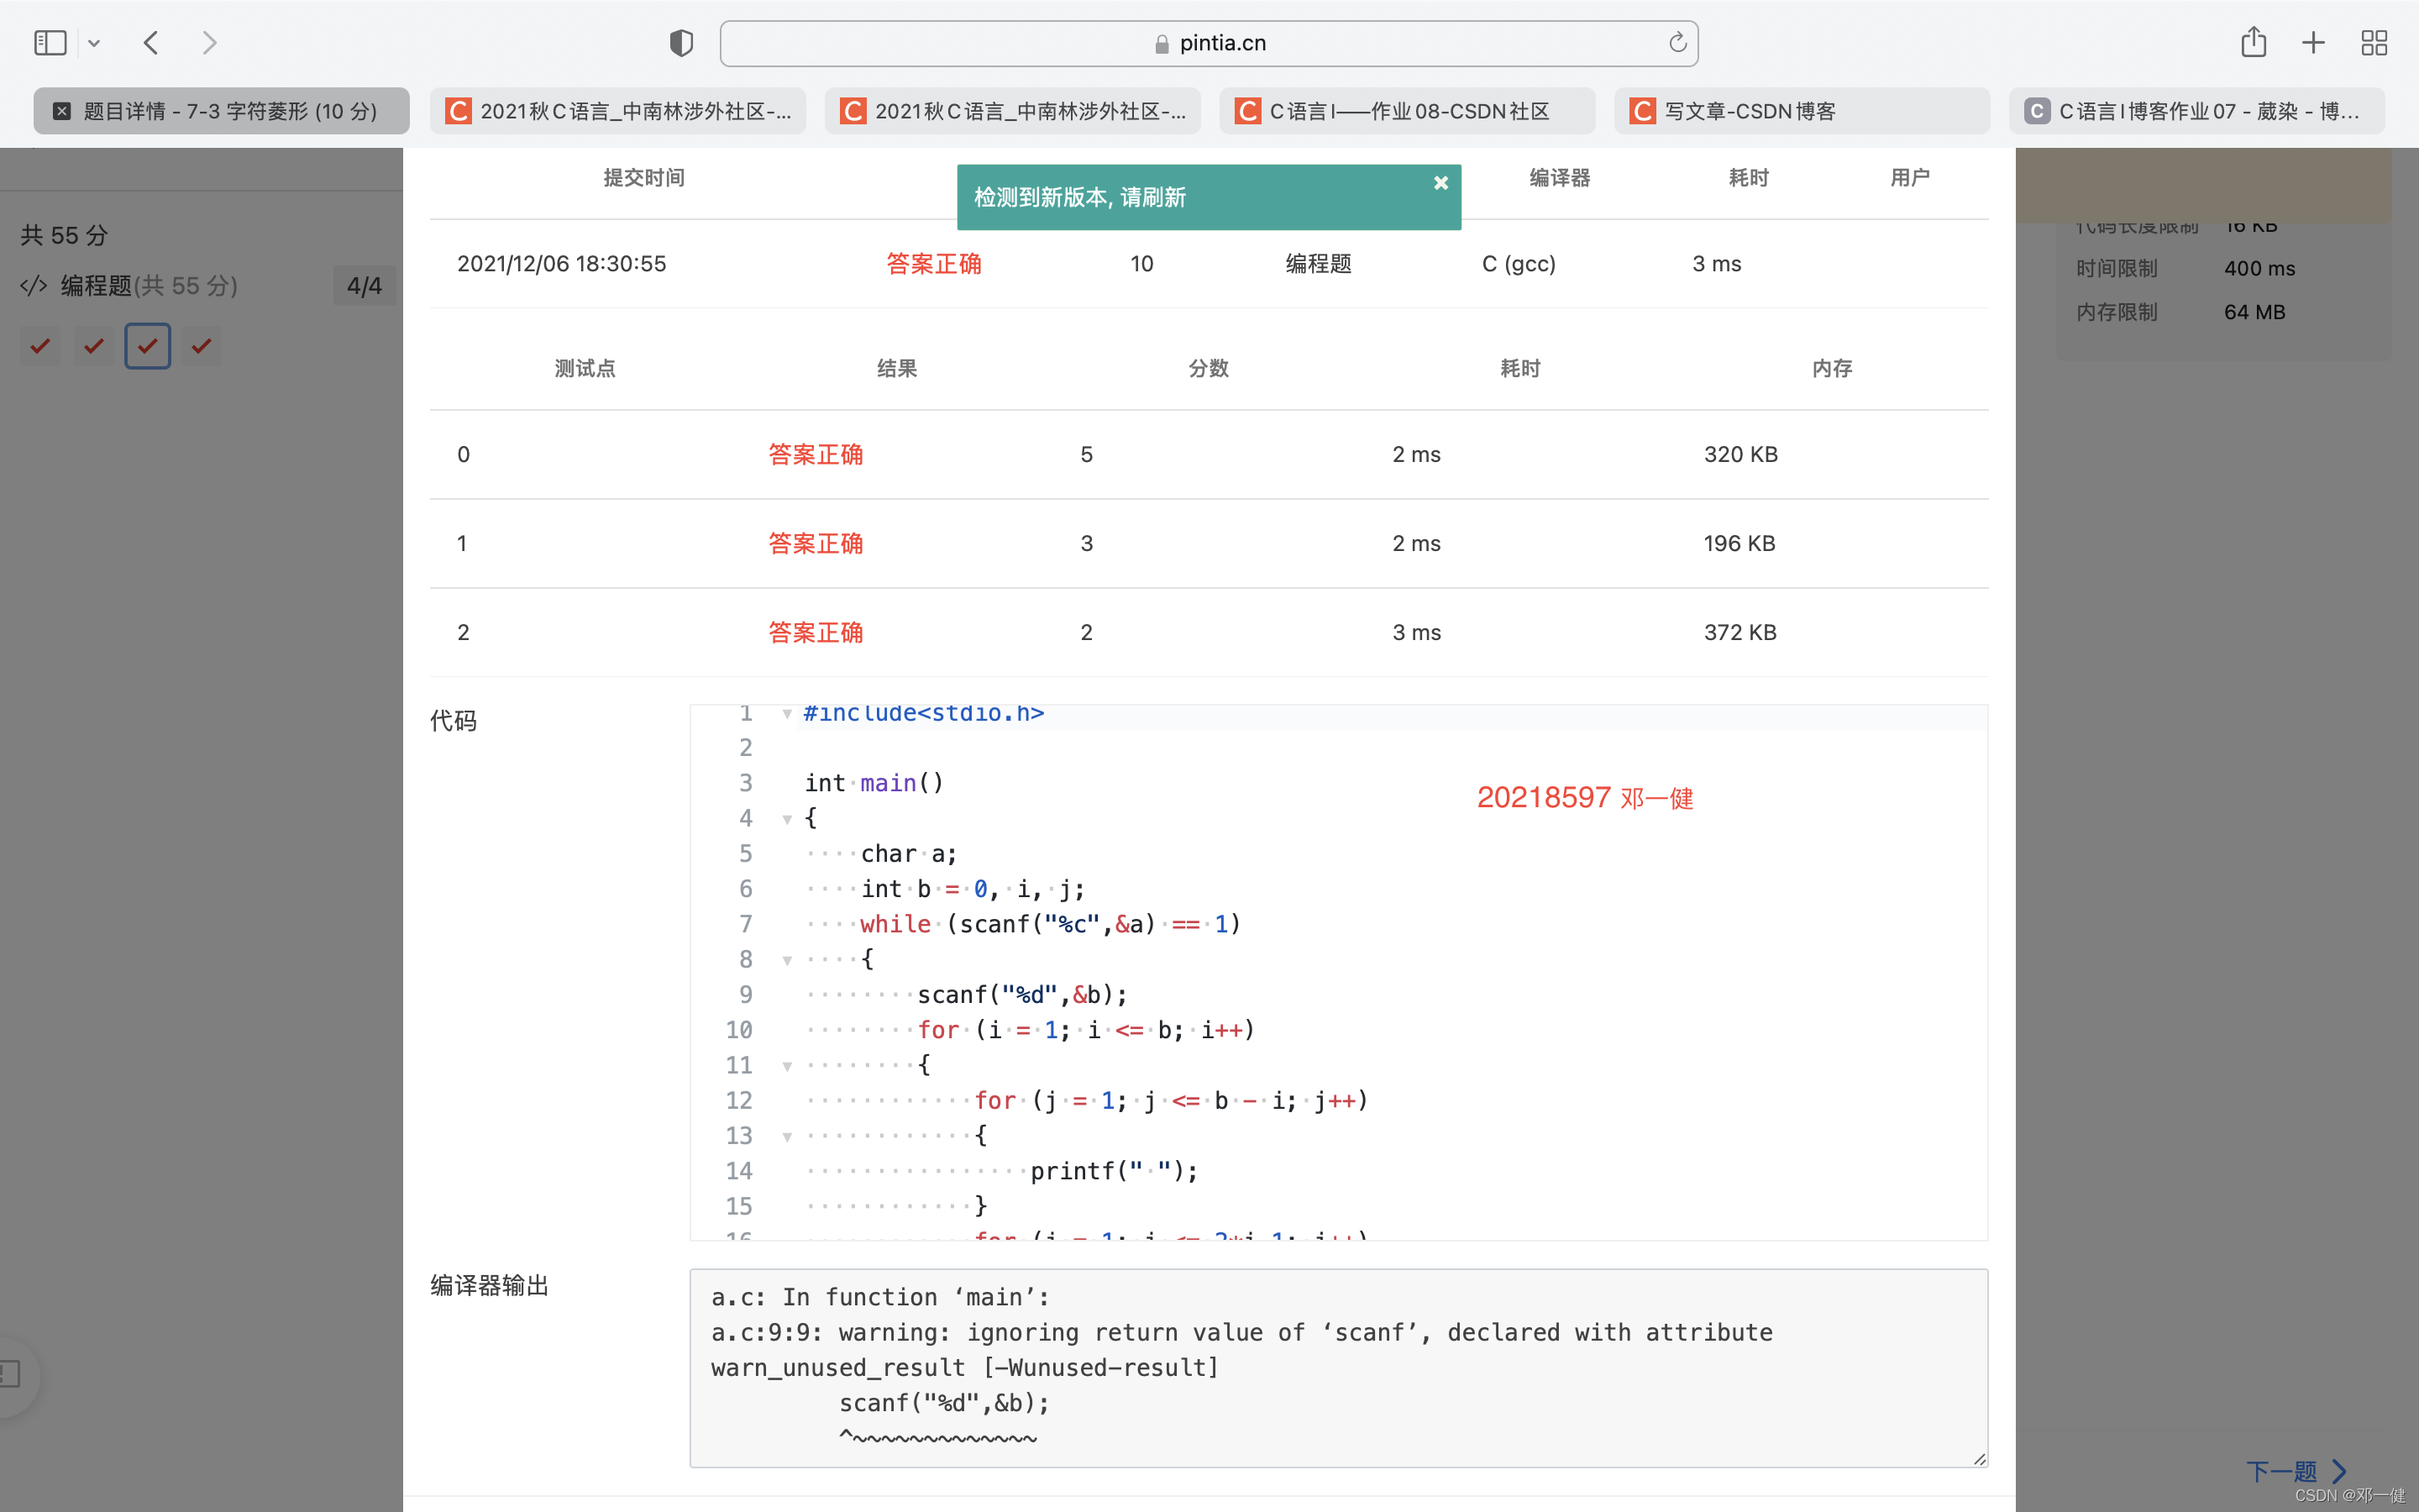The height and width of the screenshot is (1512, 2419).
Task: Select the highlighted third problem checkmark
Action: point(148,346)
